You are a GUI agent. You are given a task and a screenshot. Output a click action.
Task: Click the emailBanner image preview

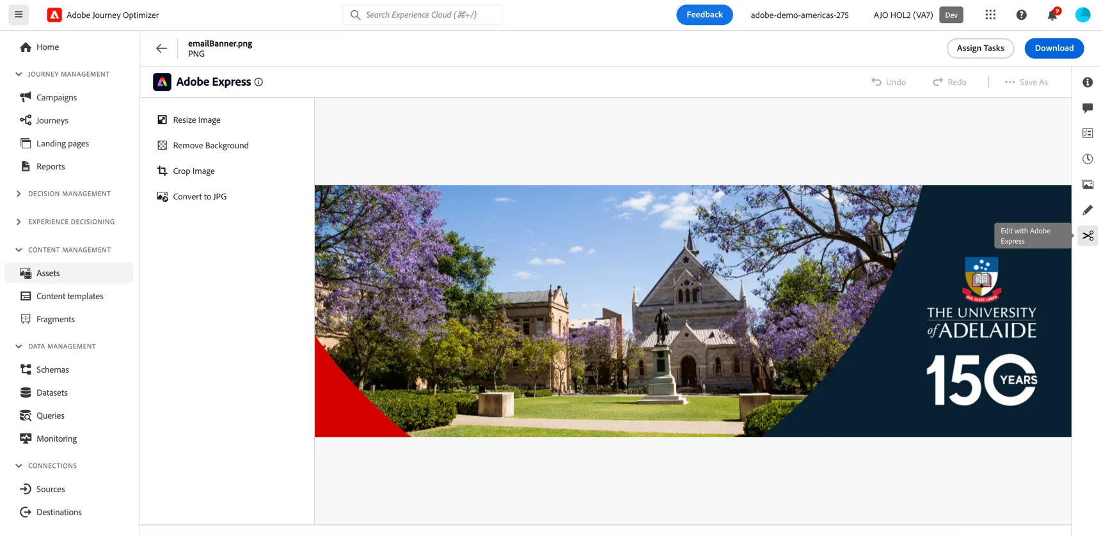point(693,311)
